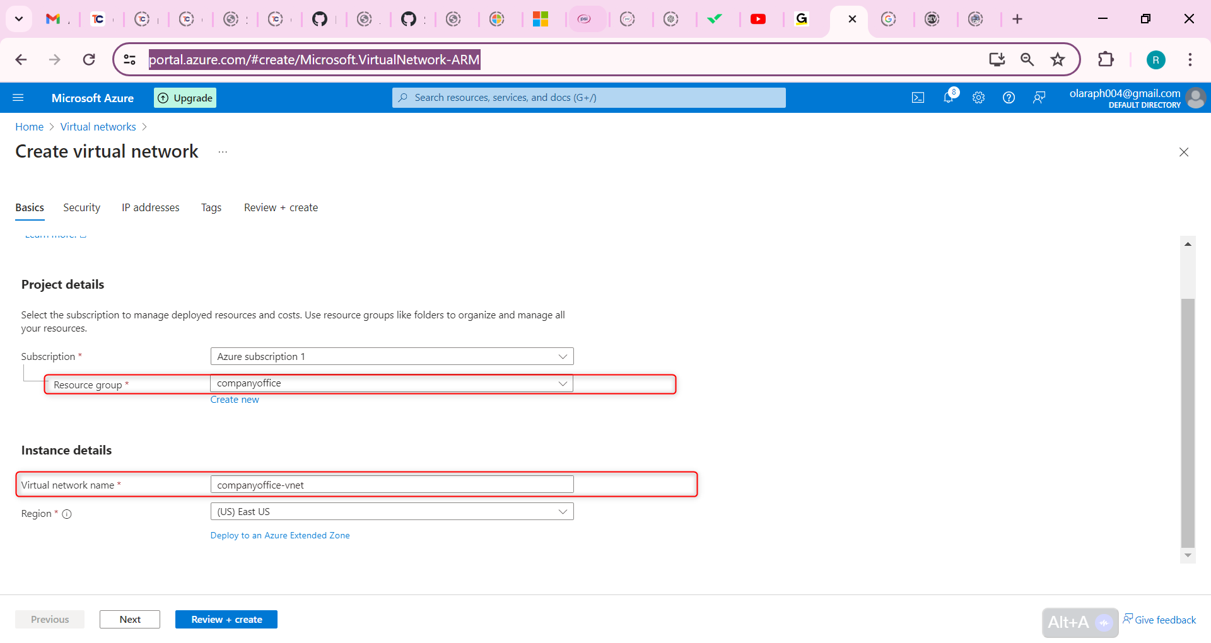The width and height of the screenshot is (1211, 643).
Task: Bookmark this page with the star
Action: (1058, 60)
